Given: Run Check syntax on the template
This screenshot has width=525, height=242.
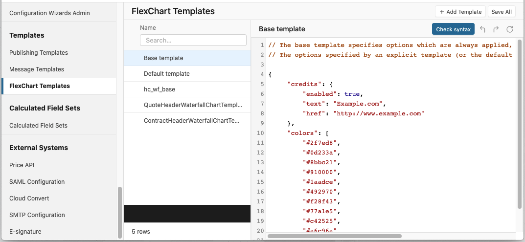Looking at the screenshot, I should [x=454, y=29].
